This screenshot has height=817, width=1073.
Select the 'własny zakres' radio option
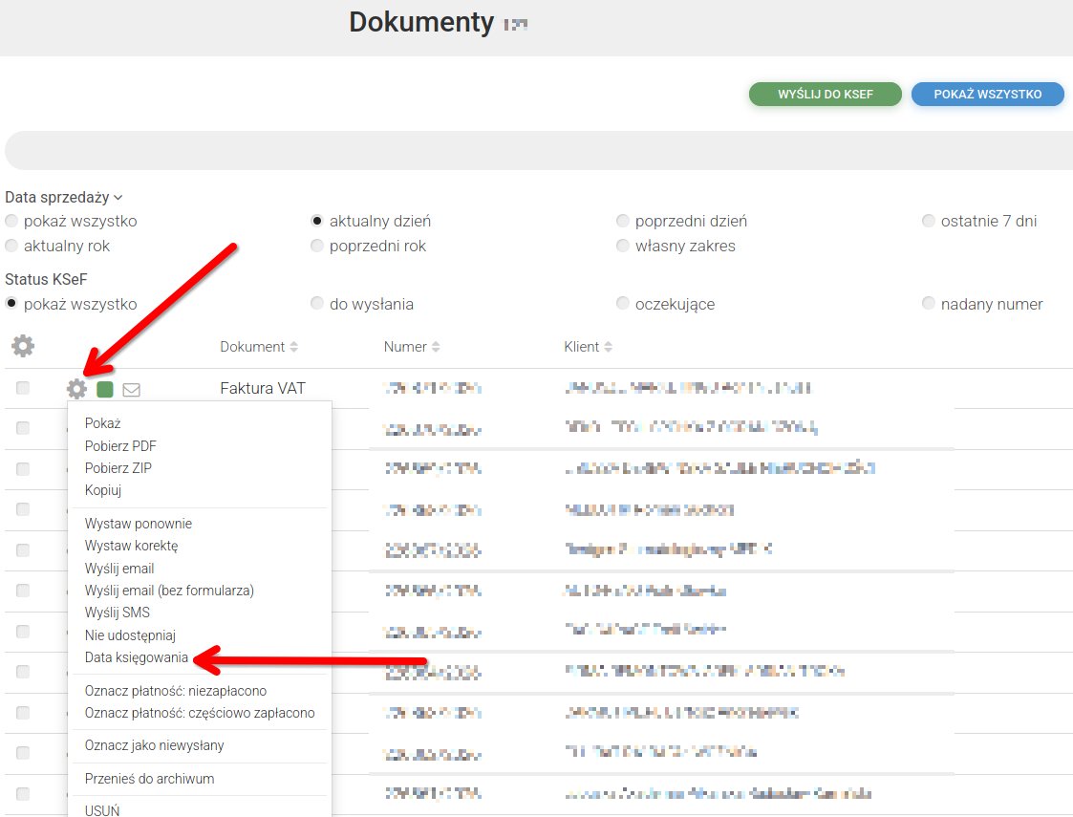(x=622, y=246)
